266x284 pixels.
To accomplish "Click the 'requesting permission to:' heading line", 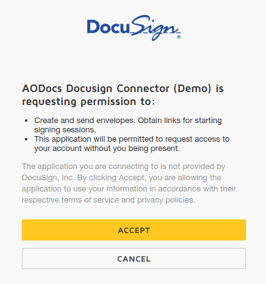I will (88, 102).
